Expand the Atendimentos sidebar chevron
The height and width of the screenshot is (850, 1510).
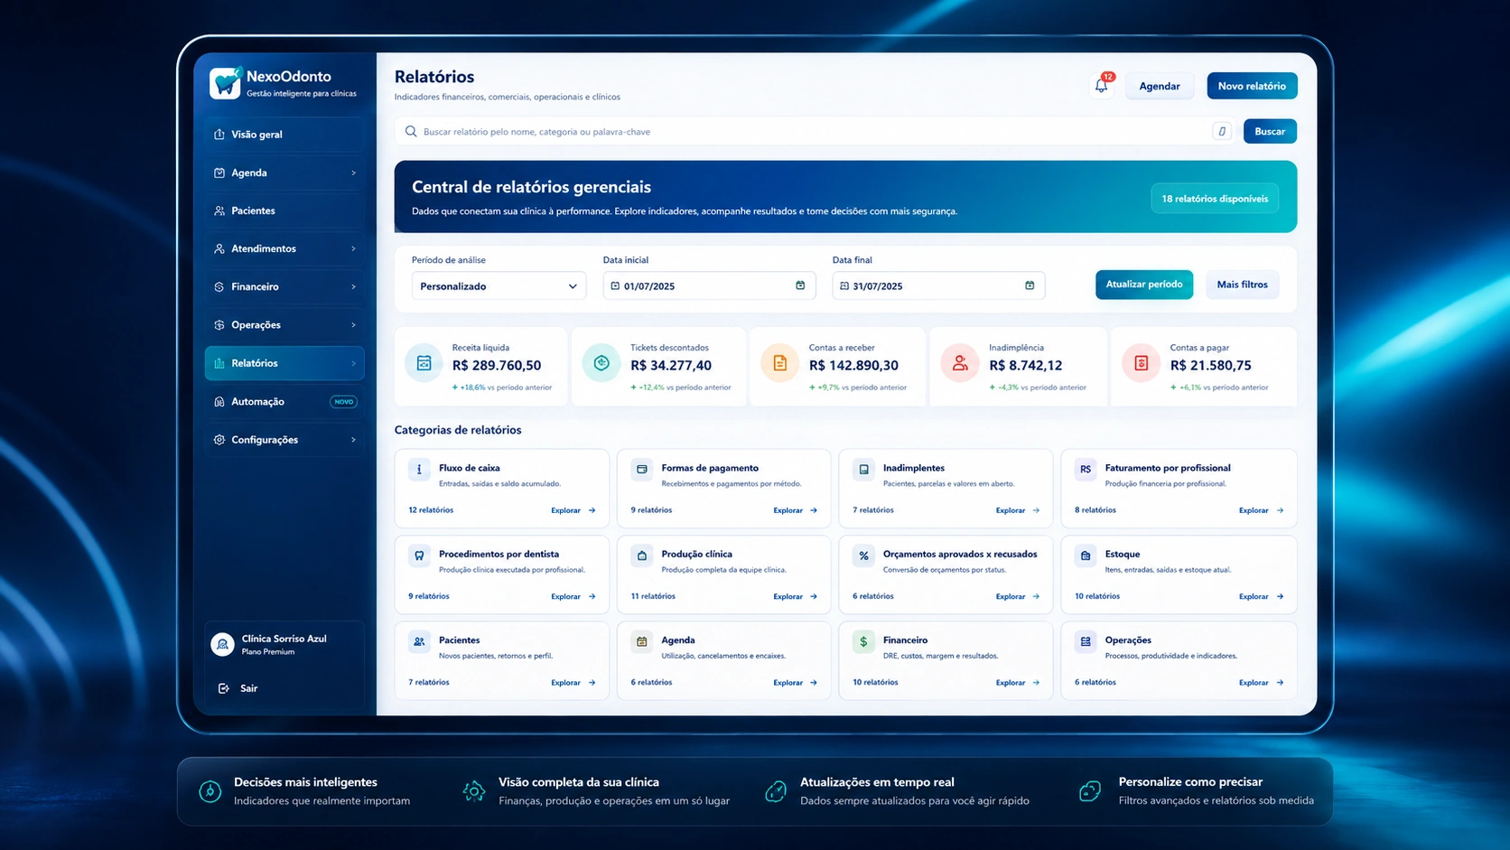353,248
